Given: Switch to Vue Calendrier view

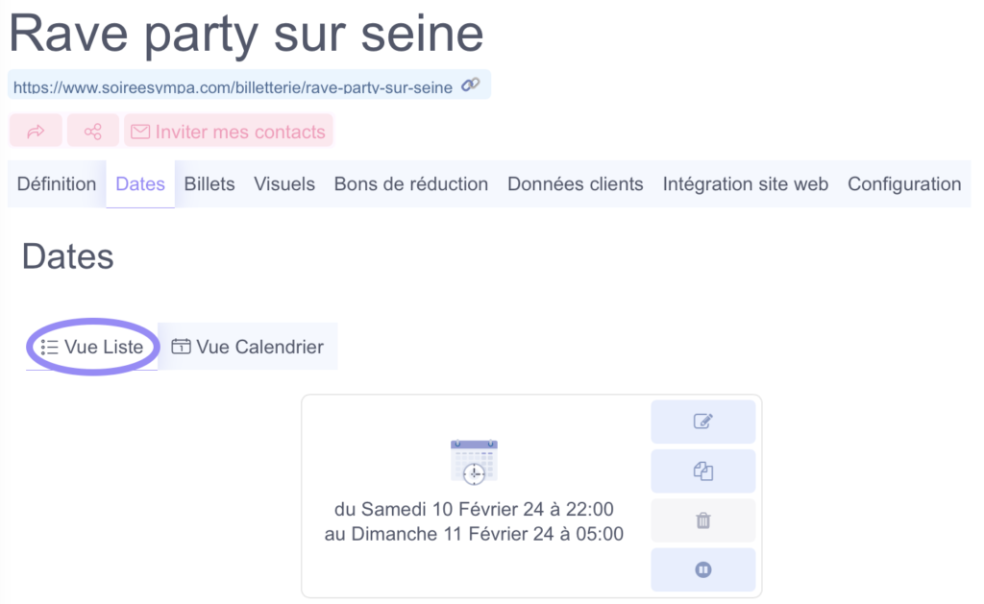Looking at the screenshot, I should coord(248,347).
